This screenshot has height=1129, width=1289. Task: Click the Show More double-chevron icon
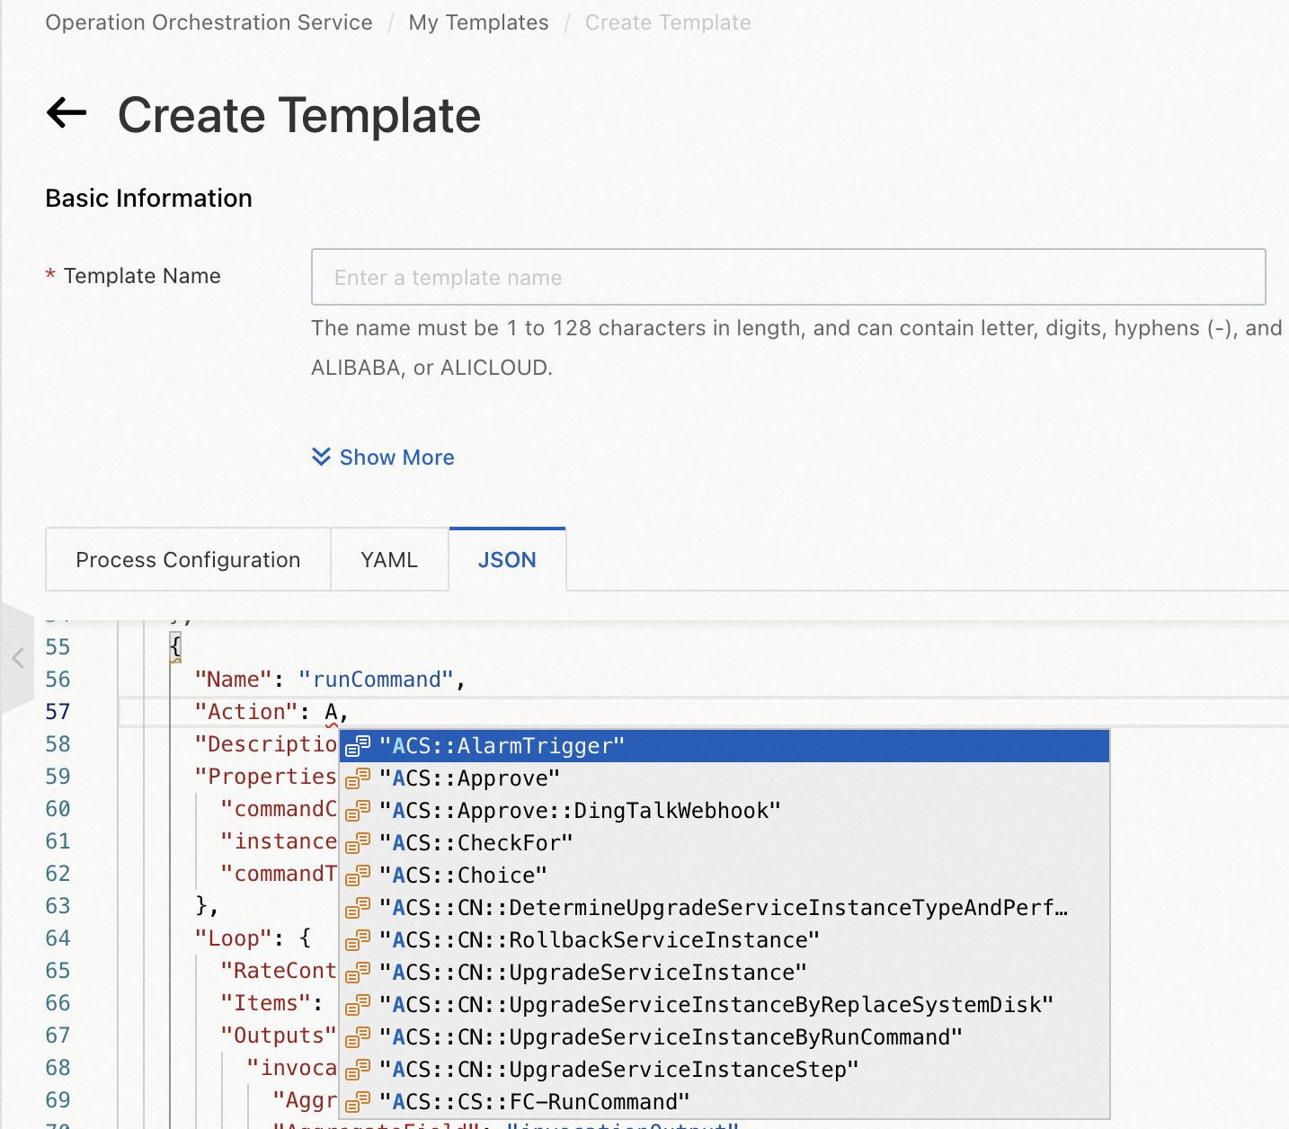tap(321, 457)
